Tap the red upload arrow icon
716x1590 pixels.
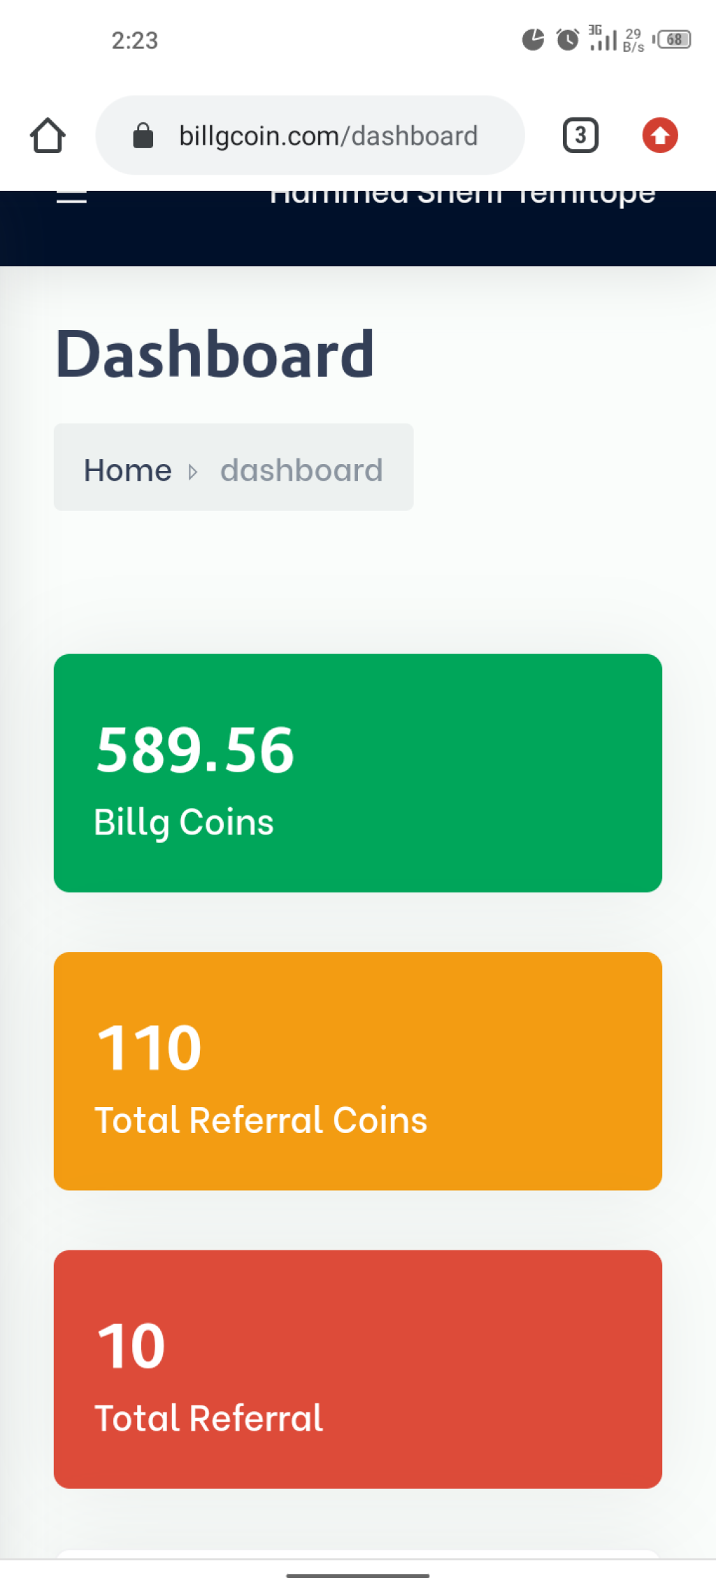(660, 135)
